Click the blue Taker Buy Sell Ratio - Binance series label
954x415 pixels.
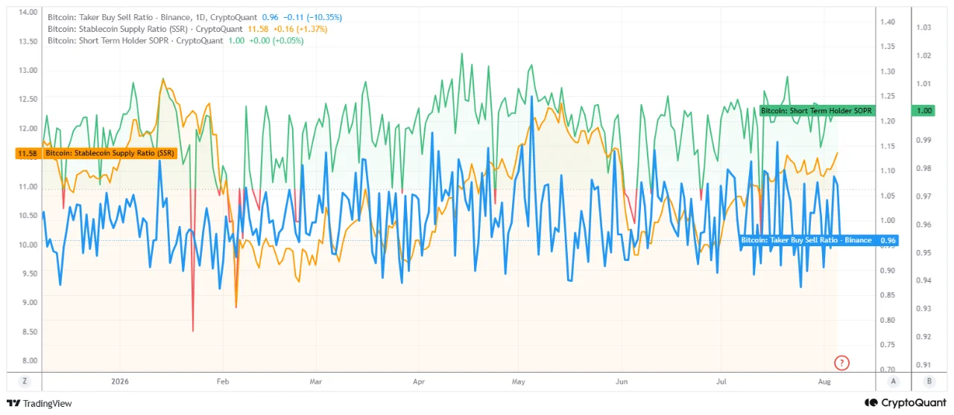806,240
